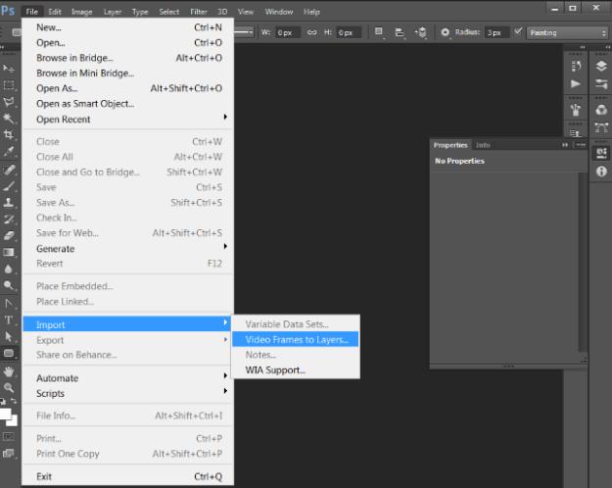
Task: Open the Actions panel play icon
Action: click(576, 84)
